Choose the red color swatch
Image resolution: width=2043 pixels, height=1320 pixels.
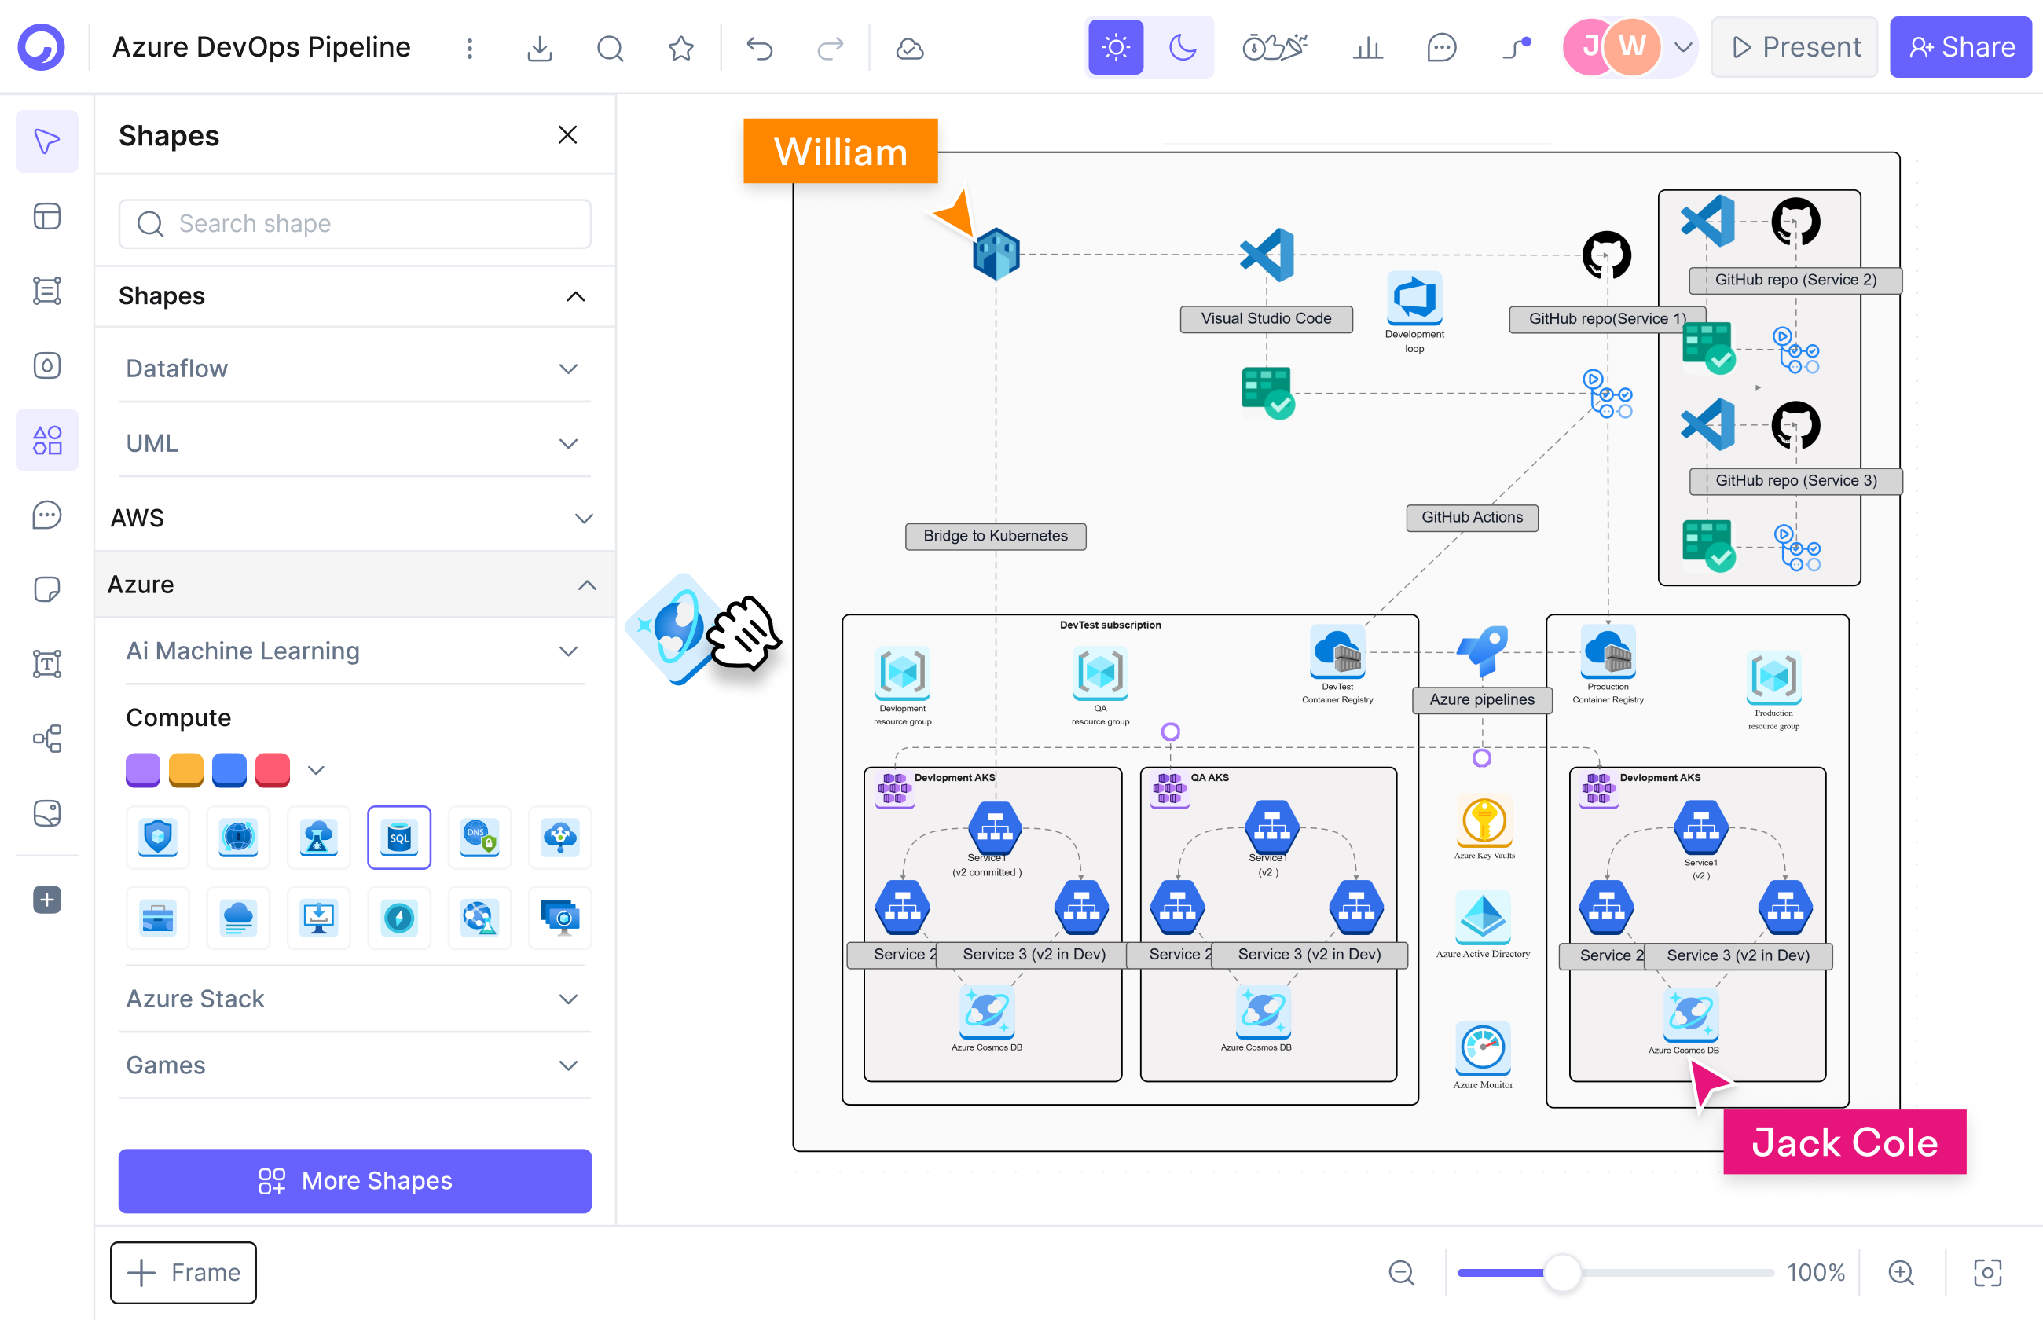(273, 770)
